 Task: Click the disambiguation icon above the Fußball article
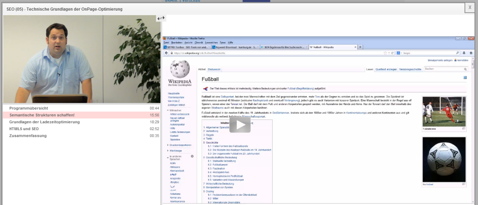[x=206, y=89]
